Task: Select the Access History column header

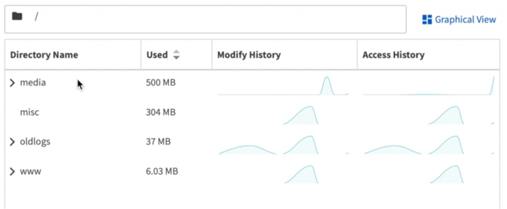Action: [393, 55]
